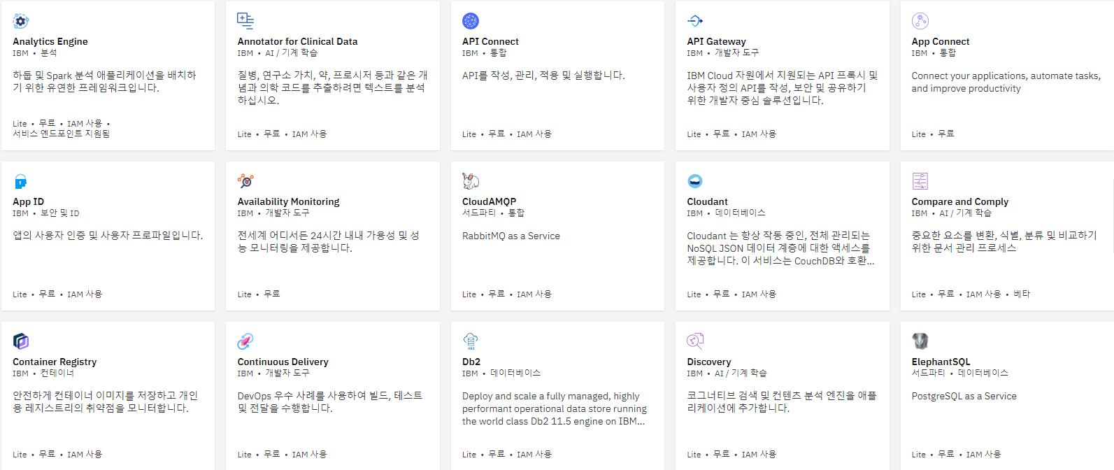This screenshot has width=1114, height=470.
Task: Open the Annotator for Clinical Data title
Action: coord(297,41)
